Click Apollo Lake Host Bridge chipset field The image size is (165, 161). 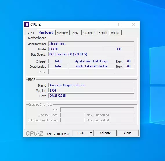tap(91, 61)
